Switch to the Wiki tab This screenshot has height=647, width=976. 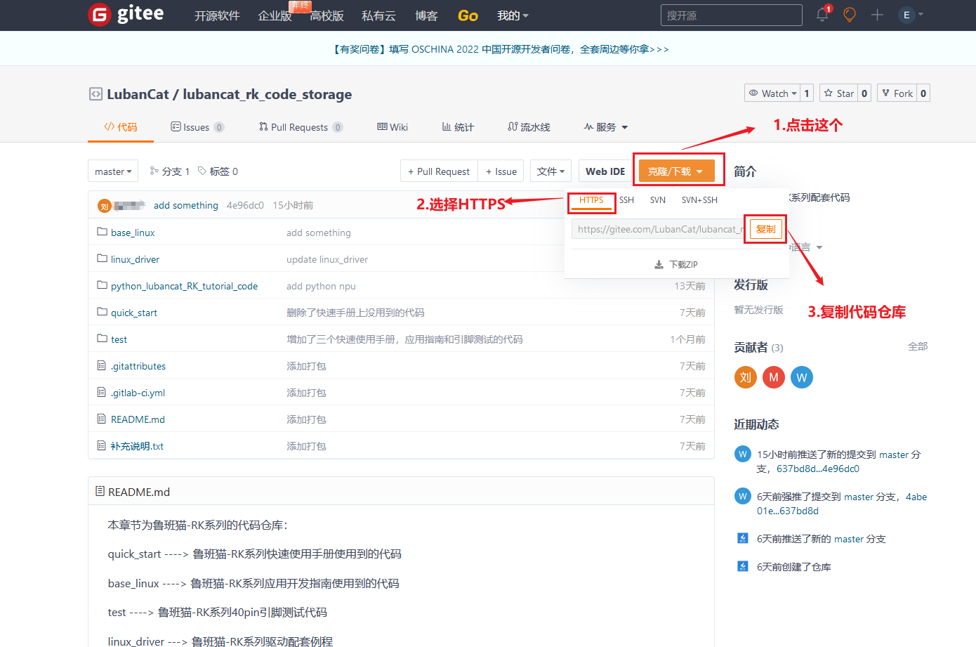point(393,127)
